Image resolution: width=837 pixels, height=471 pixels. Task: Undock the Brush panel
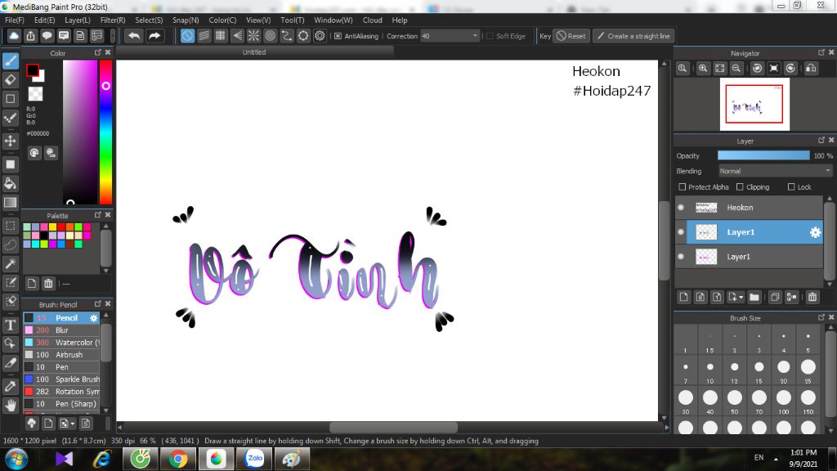tap(98, 304)
